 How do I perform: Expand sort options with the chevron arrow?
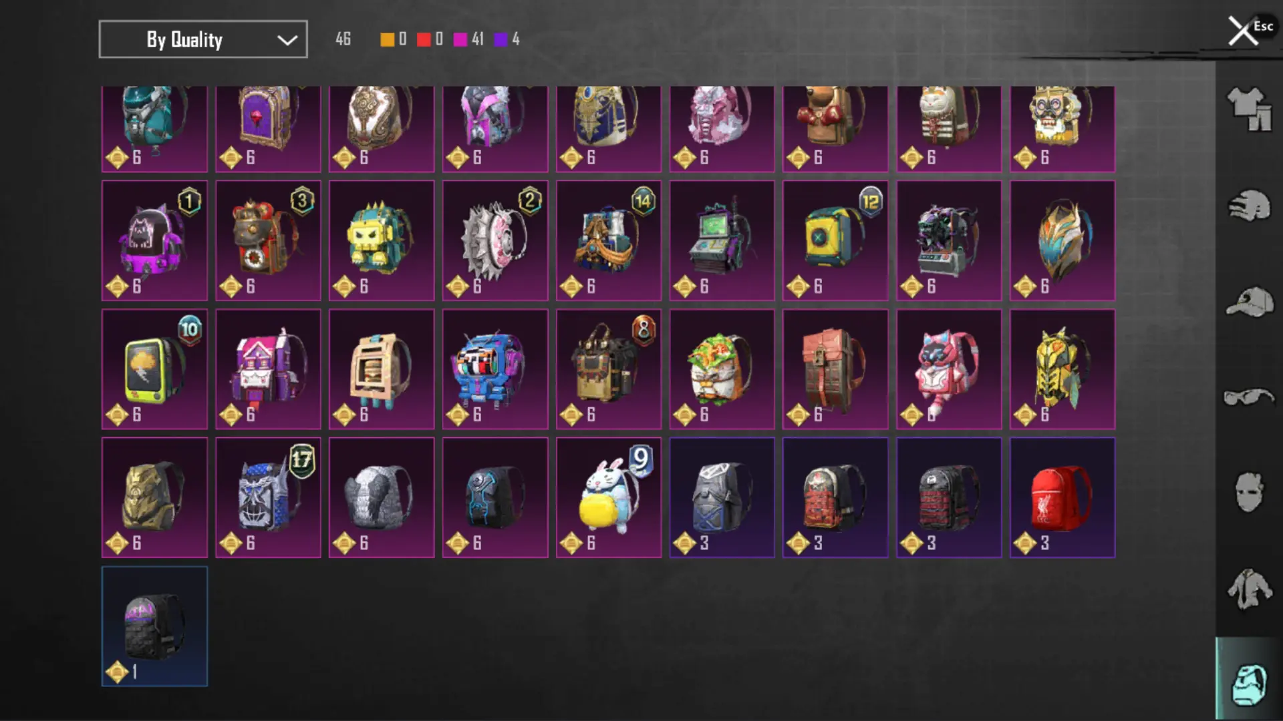[287, 40]
